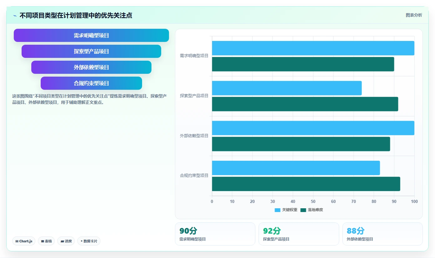The height and width of the screenshot is (258, 435).
Task: Click the 关键权重 legend label
Action: [290, 210]
